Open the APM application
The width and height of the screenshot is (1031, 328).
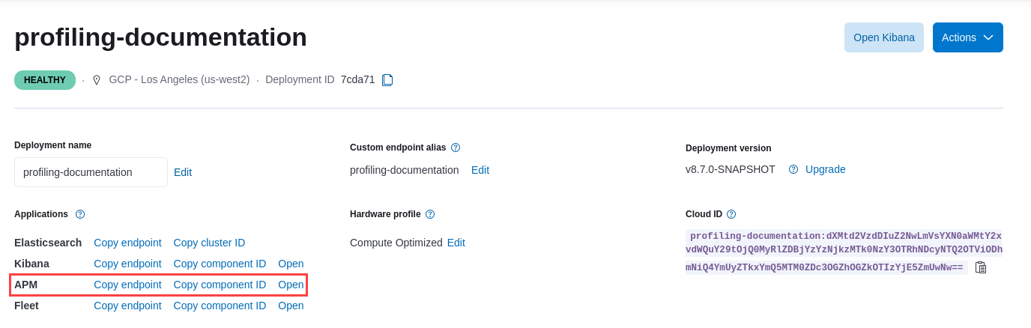coord(291,285)
